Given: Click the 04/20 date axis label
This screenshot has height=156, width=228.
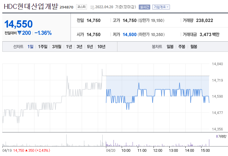Looking at the screenshot, I should click(x=111, y=150).
